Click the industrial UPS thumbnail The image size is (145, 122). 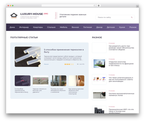(99, 110)
